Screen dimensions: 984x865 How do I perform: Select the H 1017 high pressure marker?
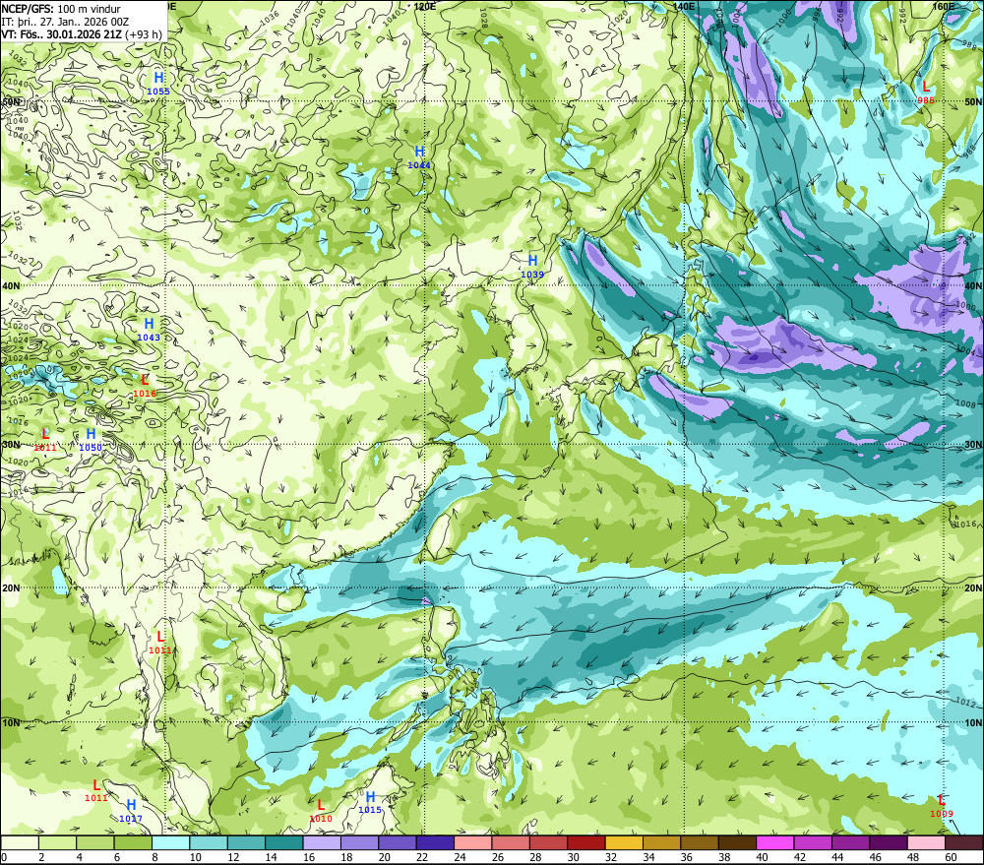pos(131,811)
